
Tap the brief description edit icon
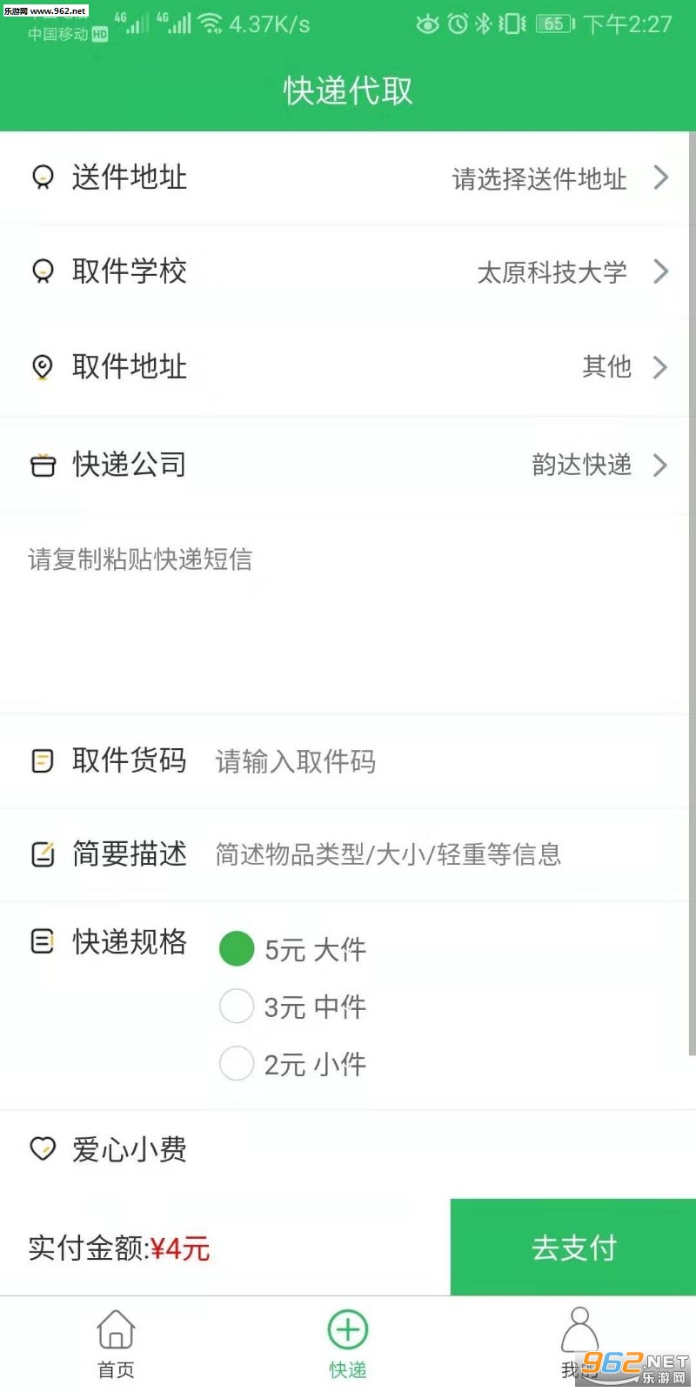(42, 854)
